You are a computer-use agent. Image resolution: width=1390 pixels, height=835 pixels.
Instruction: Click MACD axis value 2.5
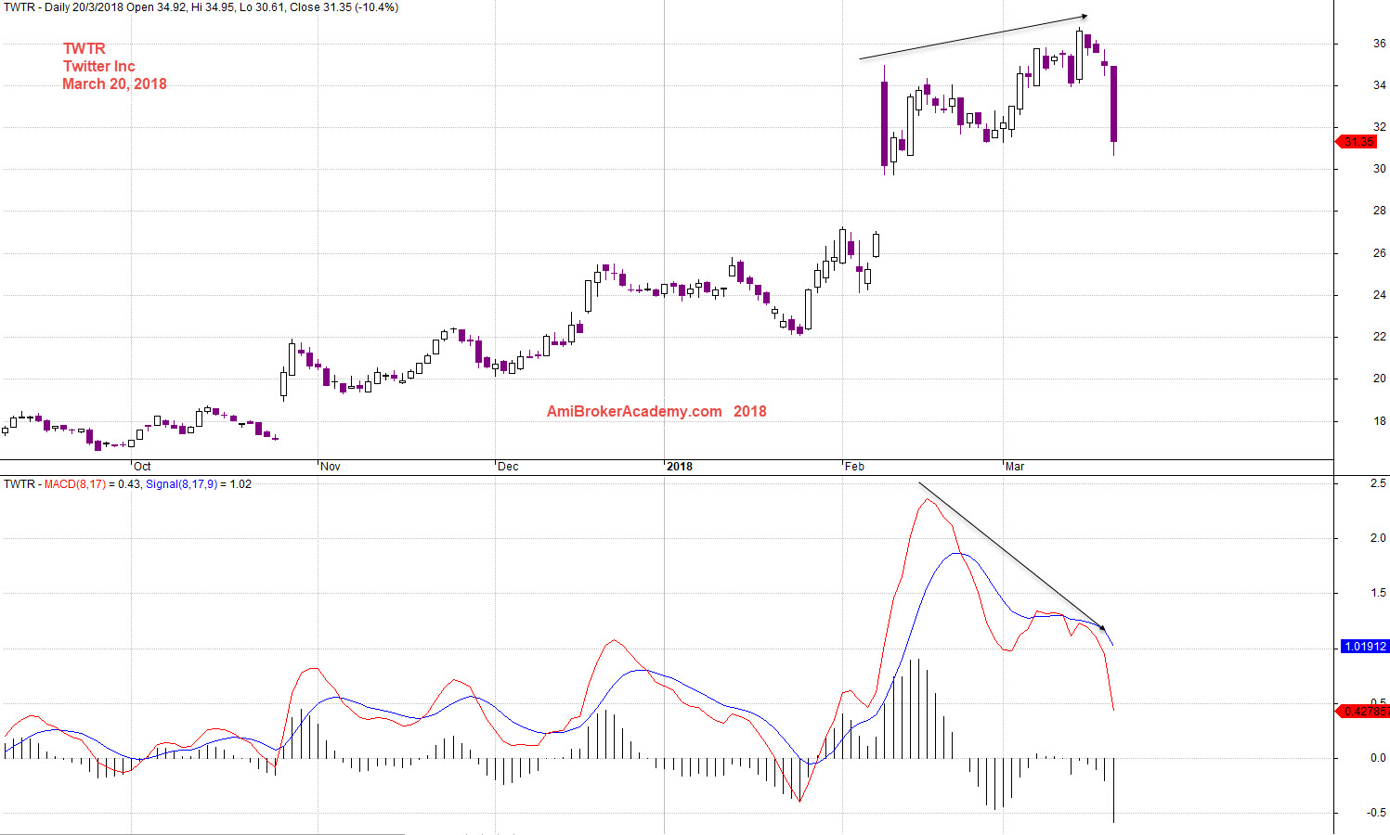point(1379,483)
